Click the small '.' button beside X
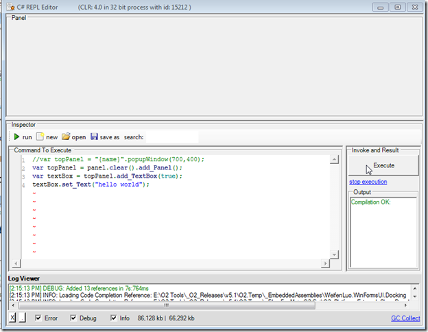428x332 pixels. (x=23, y=318)
